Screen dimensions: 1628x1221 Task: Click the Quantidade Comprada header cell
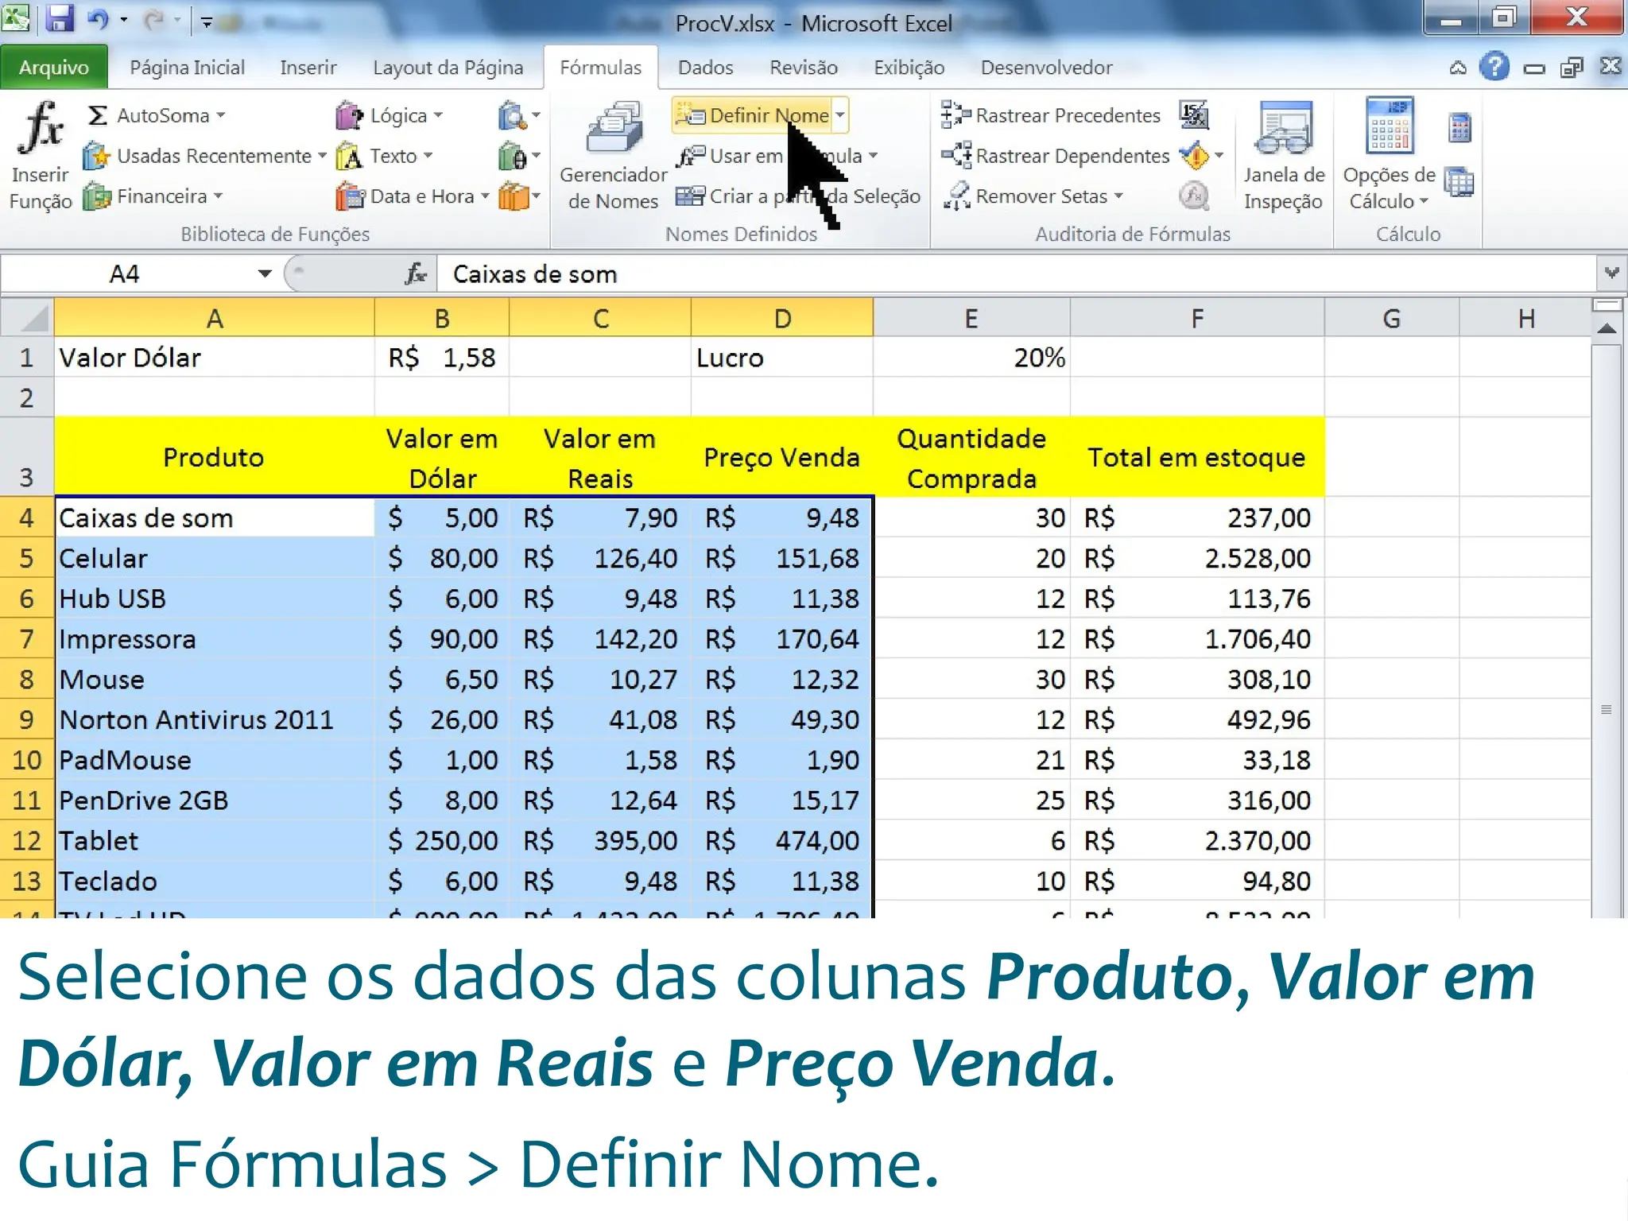(971, 457)
